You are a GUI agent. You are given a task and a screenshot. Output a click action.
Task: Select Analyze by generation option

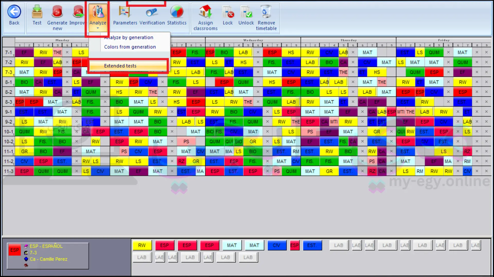(x=128, y=37)
